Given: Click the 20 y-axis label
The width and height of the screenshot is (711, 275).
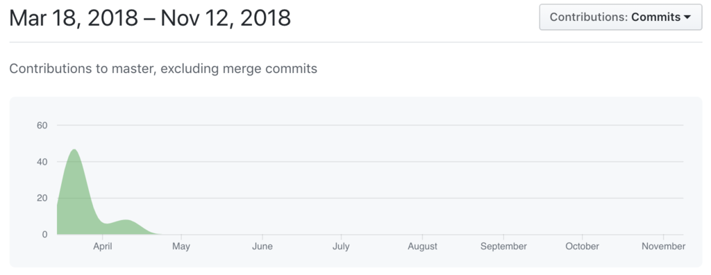Looking at the screenshot, I should [42, 198].
